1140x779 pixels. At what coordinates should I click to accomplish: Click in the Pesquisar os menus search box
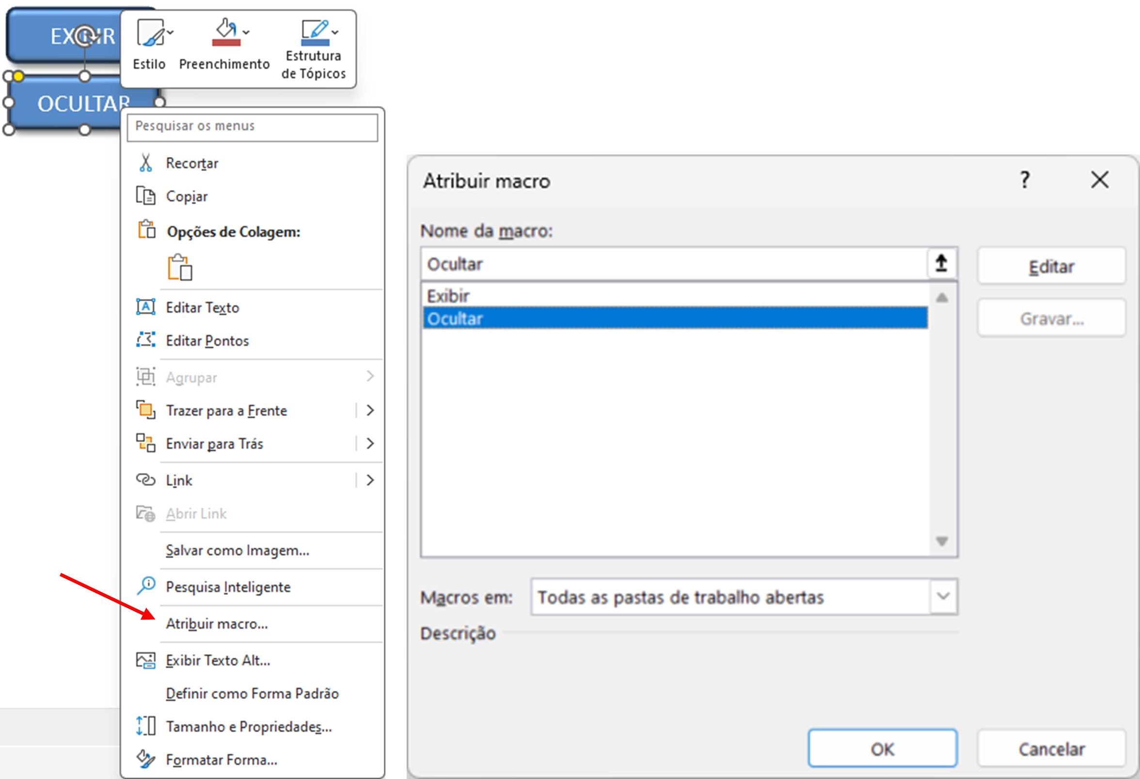(x=253, y=127)
